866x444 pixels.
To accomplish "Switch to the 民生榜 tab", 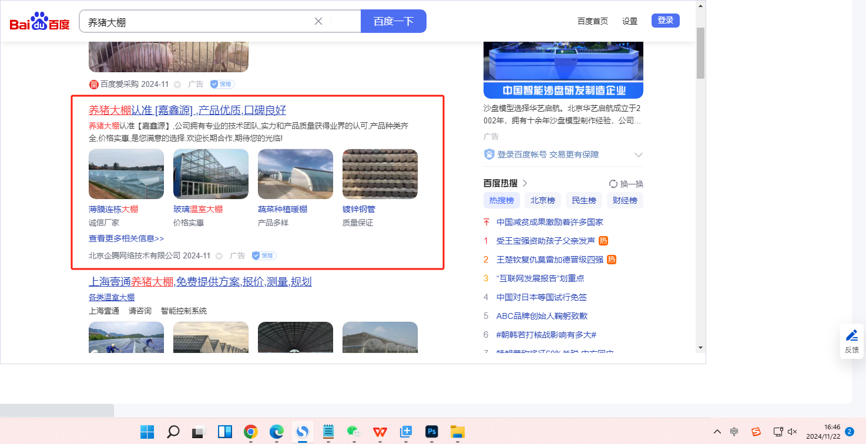I will click(584, 200).
